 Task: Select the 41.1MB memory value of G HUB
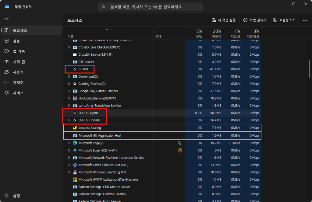[216, 69]
